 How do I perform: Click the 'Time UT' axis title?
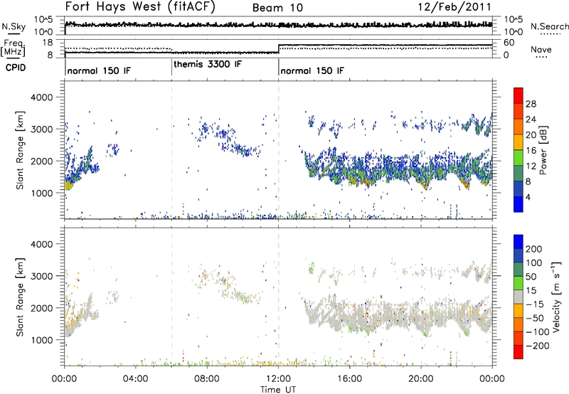click(278, 390)
